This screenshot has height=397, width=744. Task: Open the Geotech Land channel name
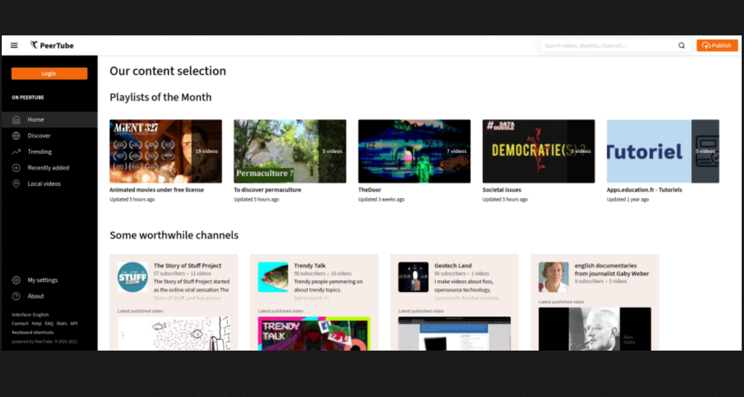453,266
